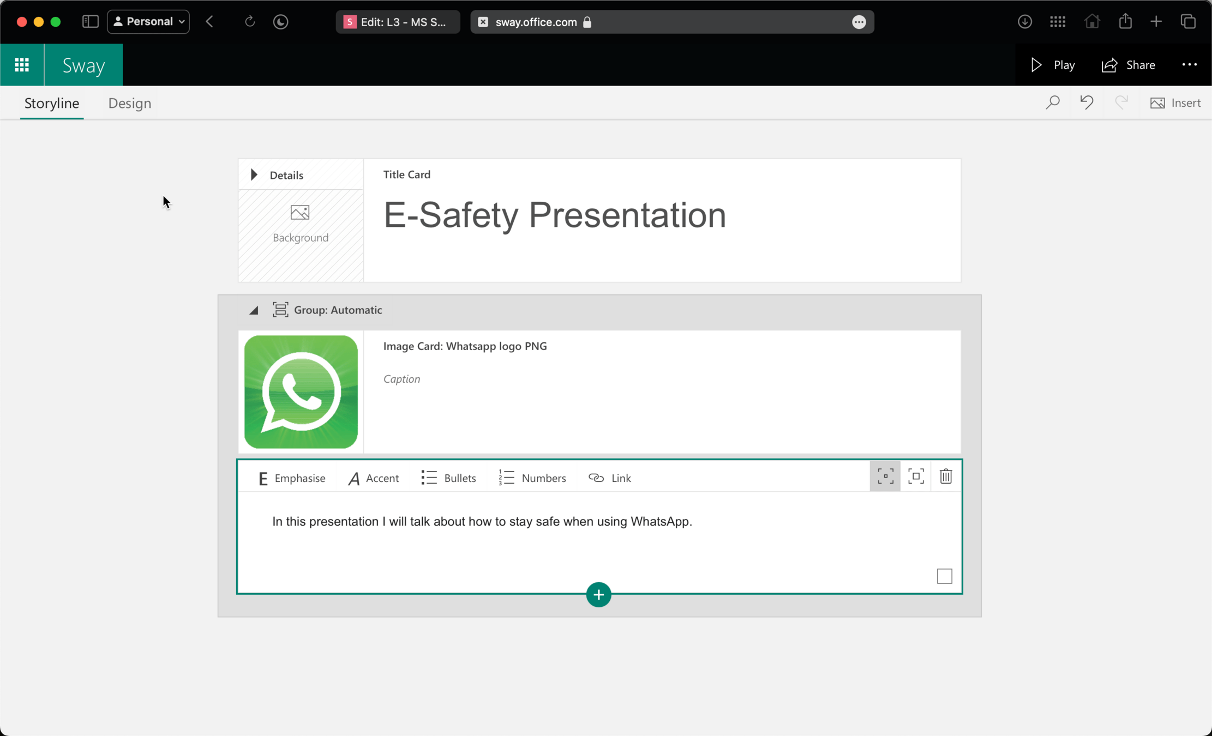This screenshot has height=736, width=1212.
Task: Add new card with plus button
Action: (598, 595)
